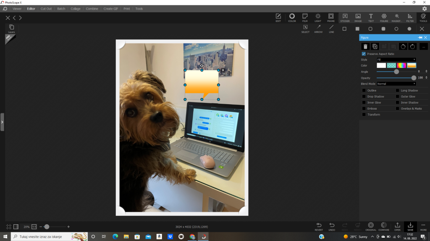Switch to the Batch tab
Image resolution: width=430 pixels, height=241 pixels.
(x=61, y=9)
